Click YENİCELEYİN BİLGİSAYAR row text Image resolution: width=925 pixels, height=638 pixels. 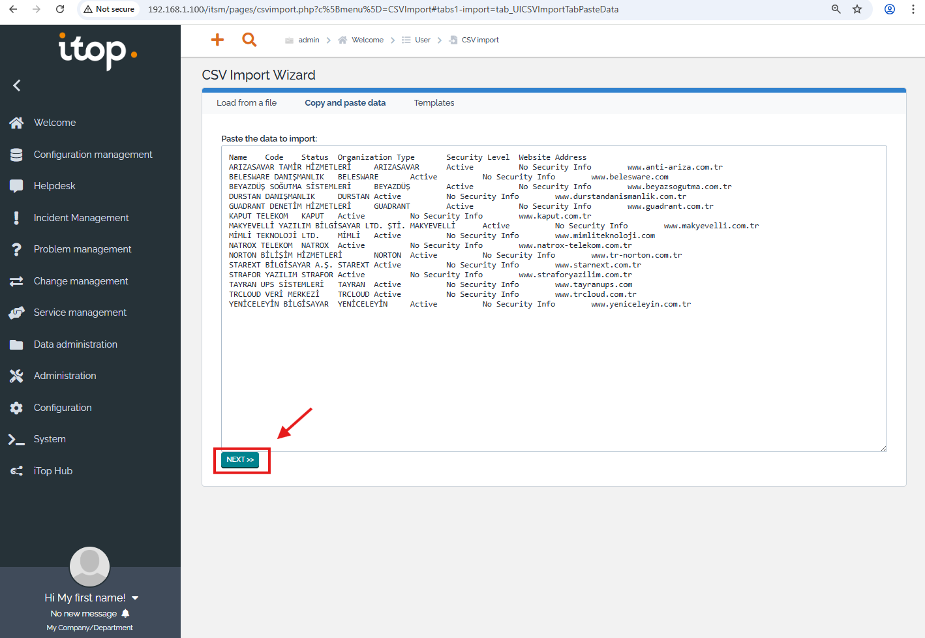point(279,304)
